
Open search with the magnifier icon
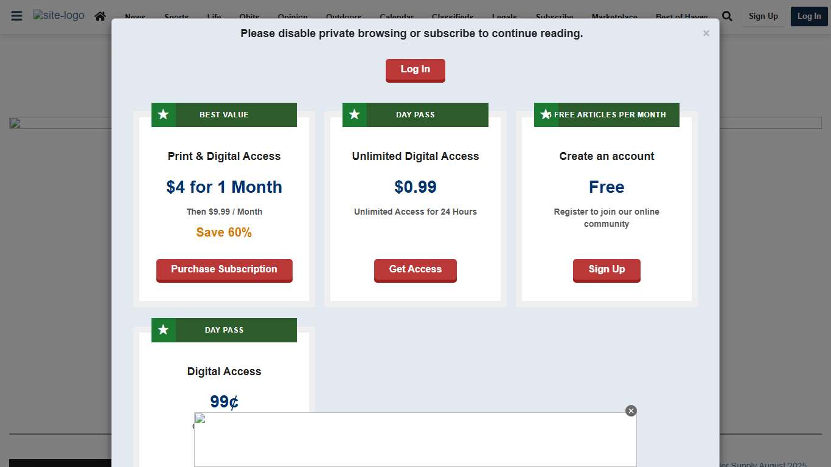(727, 16)
